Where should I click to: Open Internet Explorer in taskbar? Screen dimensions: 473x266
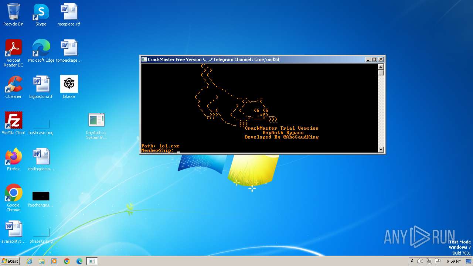(29, 261)
